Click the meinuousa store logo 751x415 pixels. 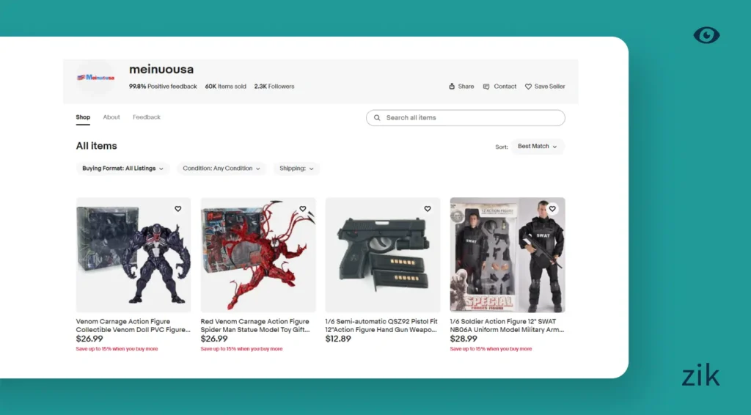(95, 77)
